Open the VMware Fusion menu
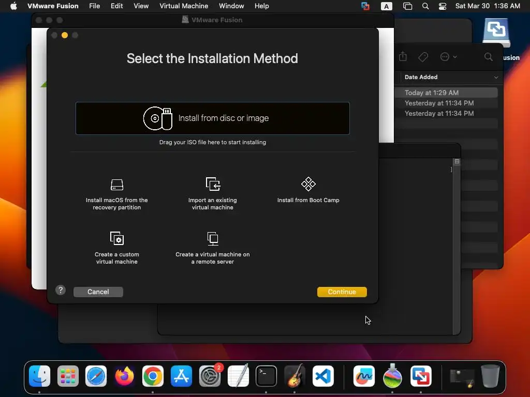Viewport: 530px width, 397px height. [x=53, y=6]
